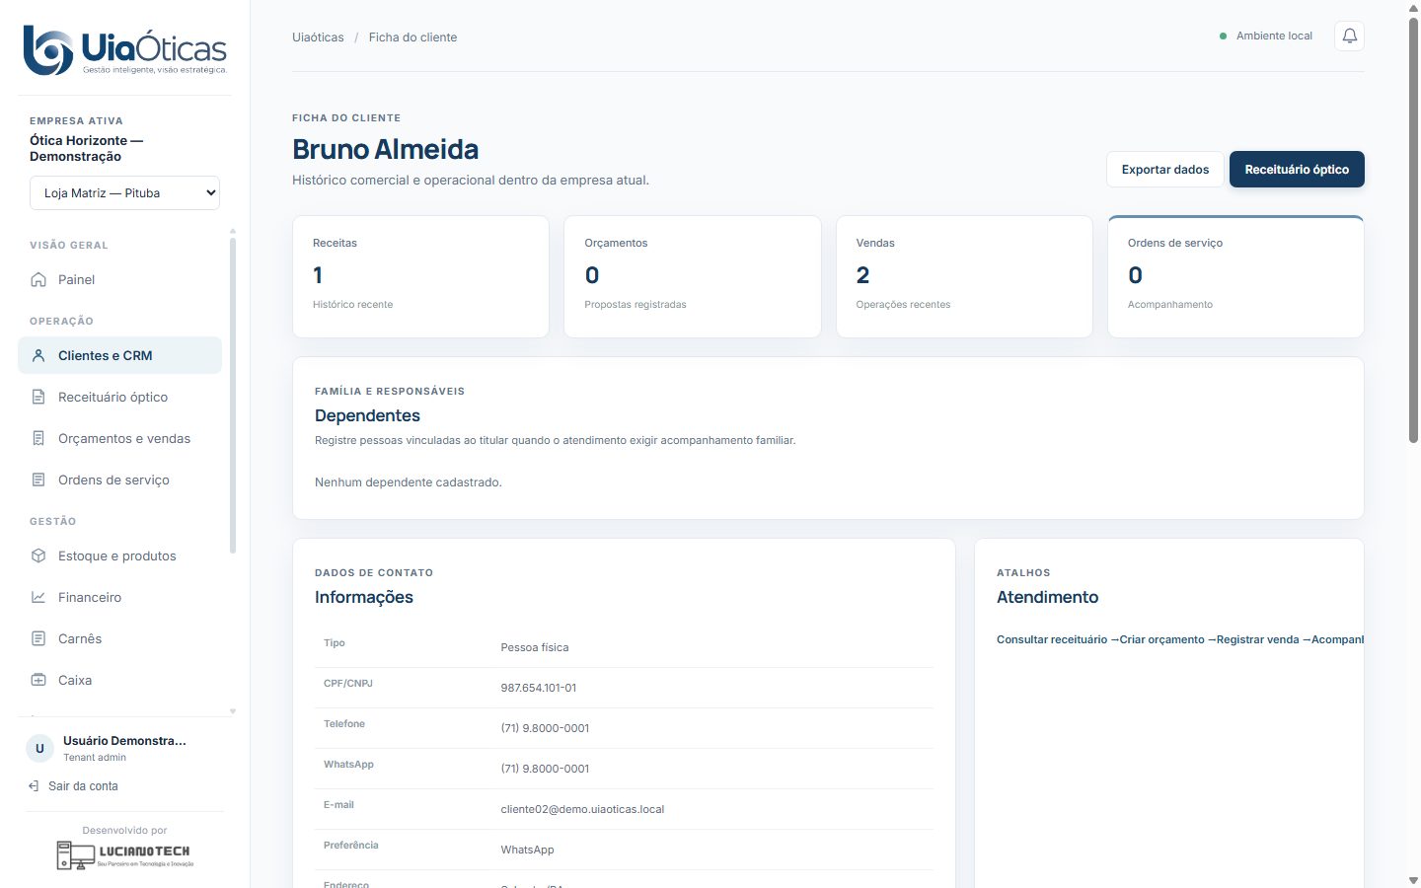
Task: Open the Loja Matriz — Pituba store dropdown
Action: [124, 193]
